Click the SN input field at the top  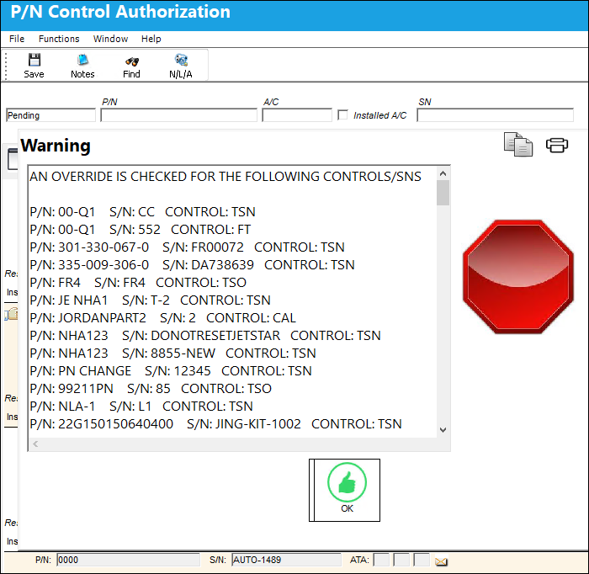495,115
